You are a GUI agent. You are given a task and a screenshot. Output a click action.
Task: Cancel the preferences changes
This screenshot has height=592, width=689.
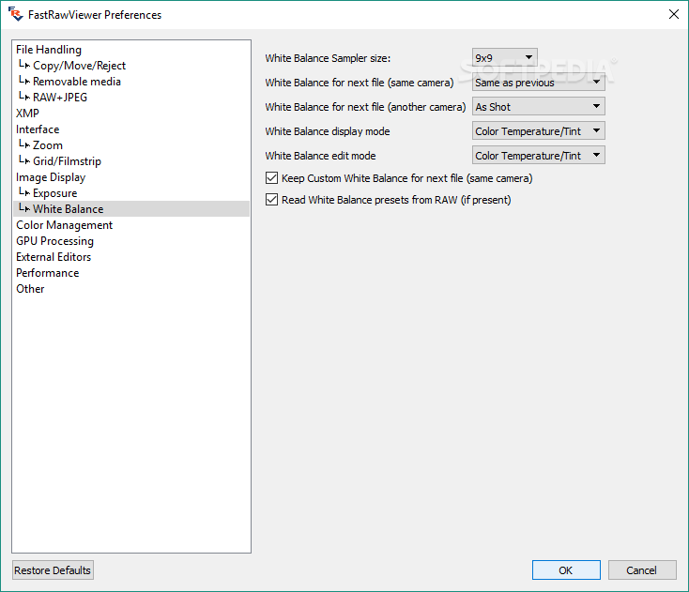coord(642,570)
